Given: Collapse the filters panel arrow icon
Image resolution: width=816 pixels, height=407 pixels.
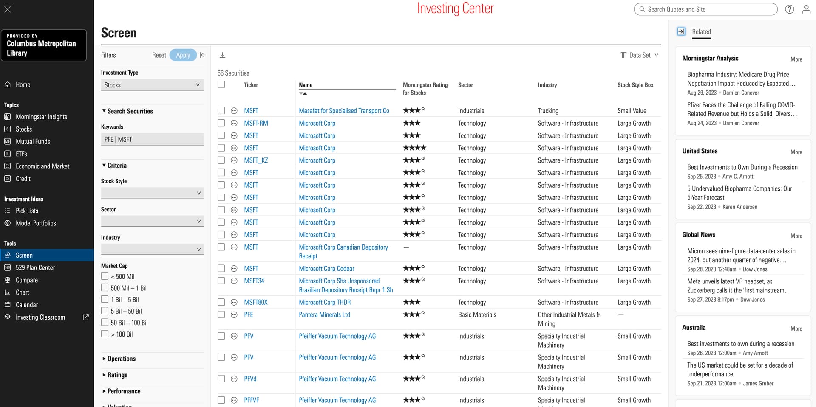Looking at the screenshot, I should click(x=203, y=55).
